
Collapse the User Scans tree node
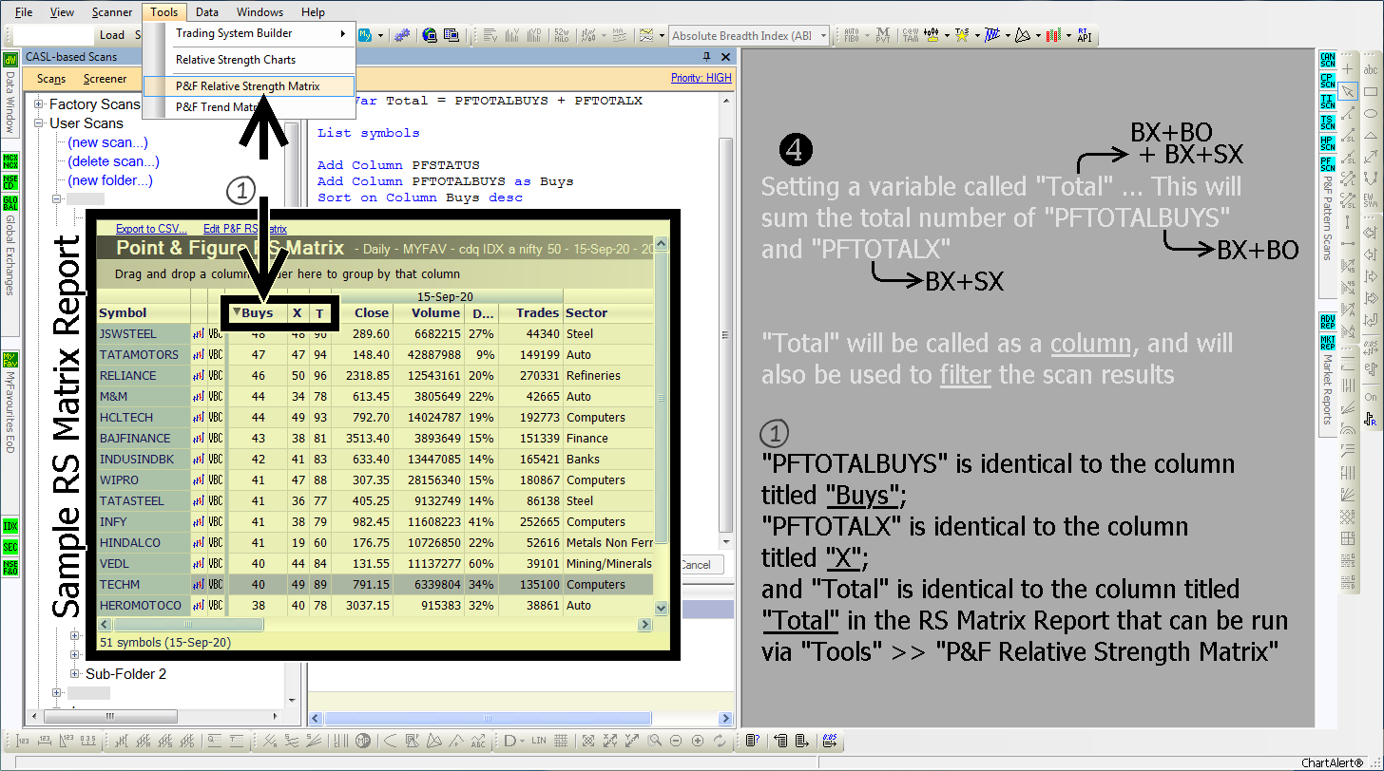tap(40, 123)
